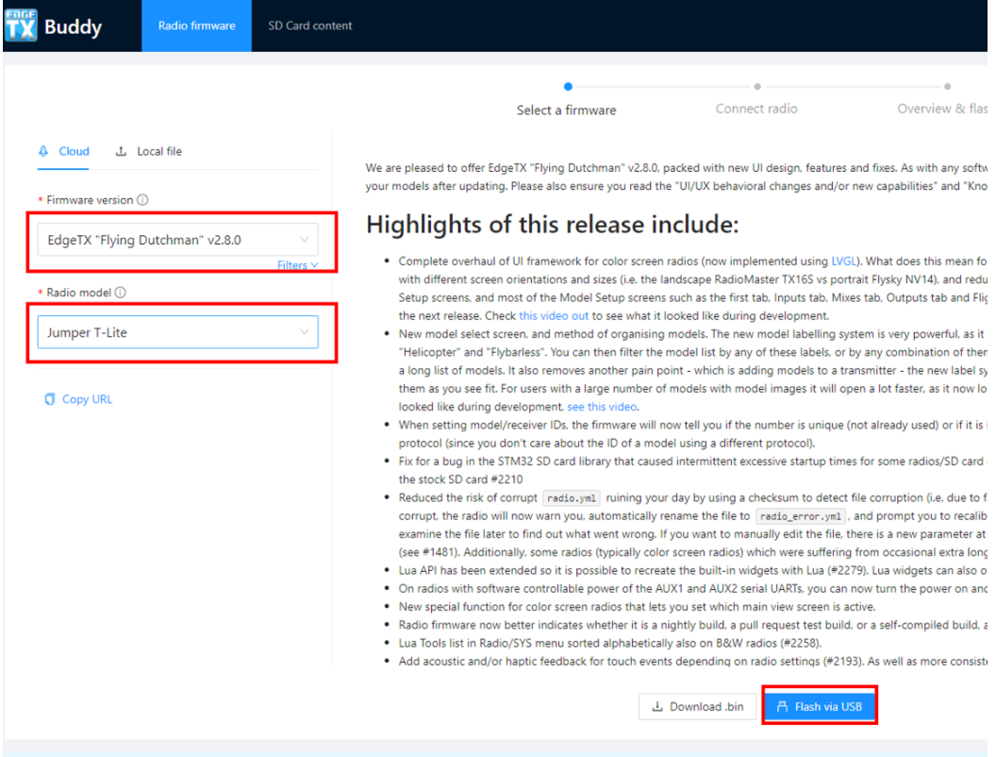996x757 pixels.
Task: Click the Buddy title text
Action: 73,27
